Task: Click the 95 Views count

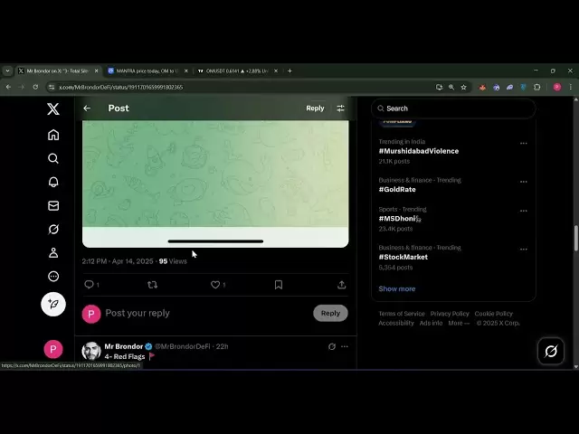Action: (173, 261)
